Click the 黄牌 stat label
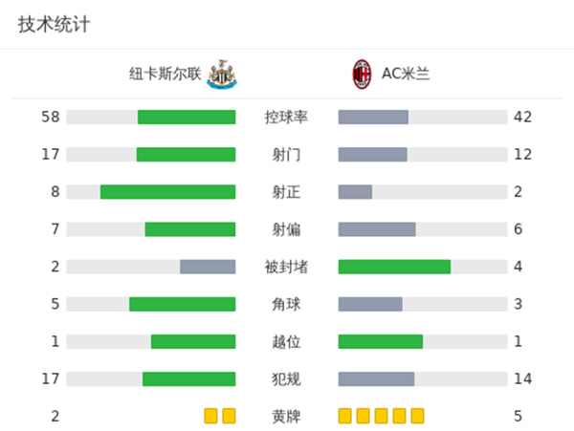 286,417
